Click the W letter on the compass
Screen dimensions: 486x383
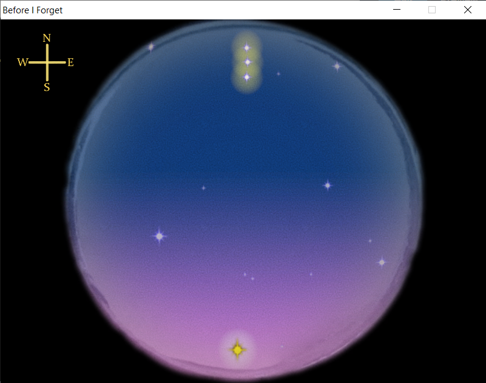click(22, 62)
